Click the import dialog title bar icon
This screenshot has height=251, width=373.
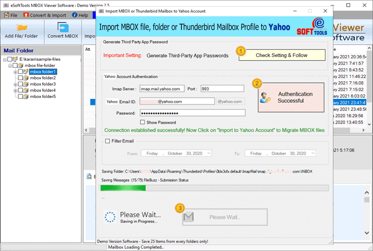point(101,11)
